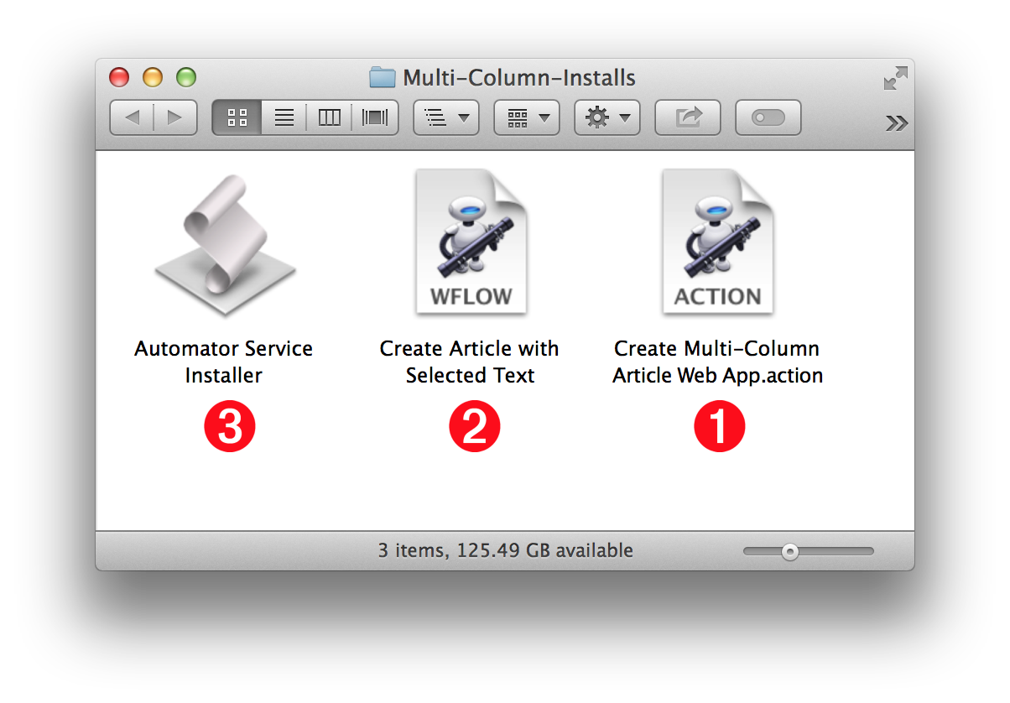Show hidden toolbar items via double chevron
The height and width of the screenshot is (703, 1010).
(896, 123)
